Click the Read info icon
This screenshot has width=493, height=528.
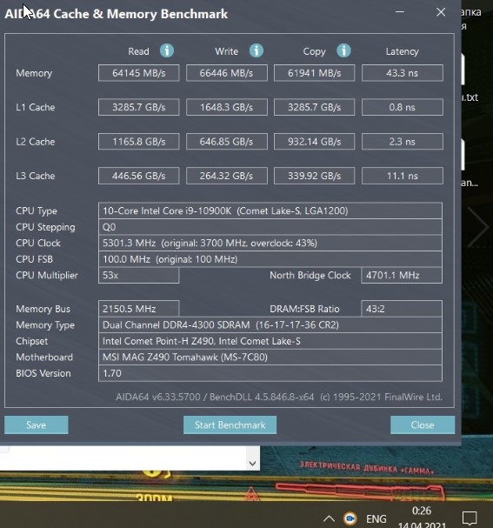[x=167, y=50]
